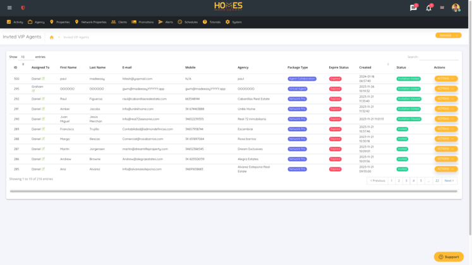Viewport: 472px width, 265px height.
Task: Sort table by ID column
Action: [x=16, y=68]
